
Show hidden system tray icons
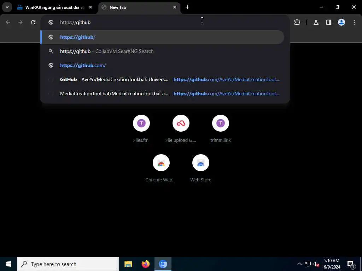coord(299,264)
